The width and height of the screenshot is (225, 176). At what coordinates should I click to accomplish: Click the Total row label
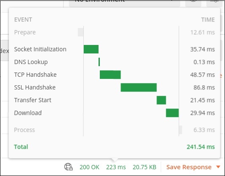click(x=21, y=147)
